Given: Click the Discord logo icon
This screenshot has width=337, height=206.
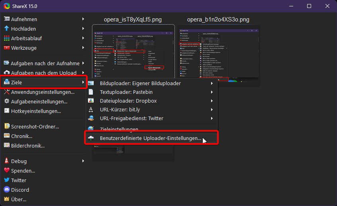Looking at the screenshot, I should tap(6, 190).
